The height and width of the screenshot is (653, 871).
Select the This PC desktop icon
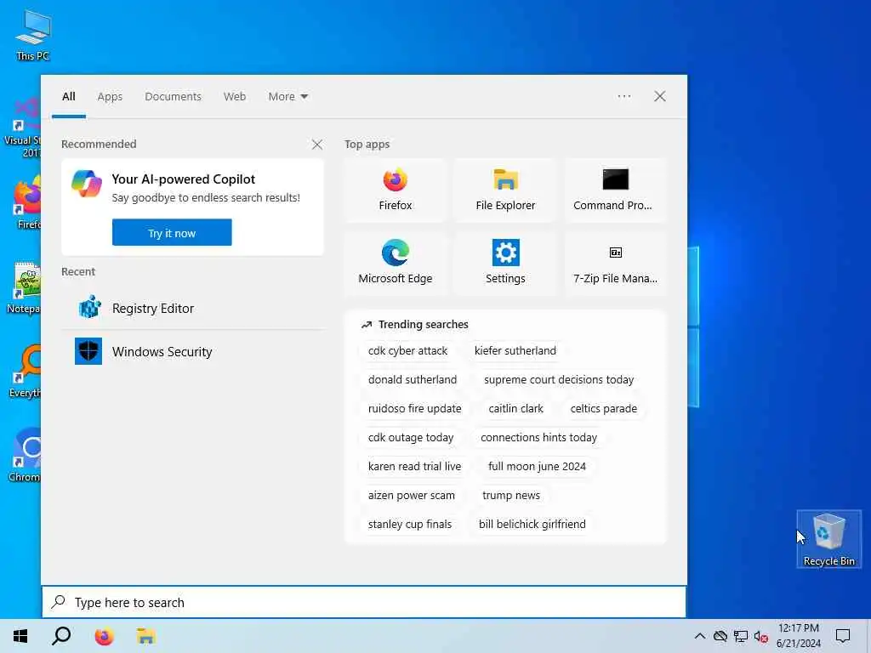33,34
